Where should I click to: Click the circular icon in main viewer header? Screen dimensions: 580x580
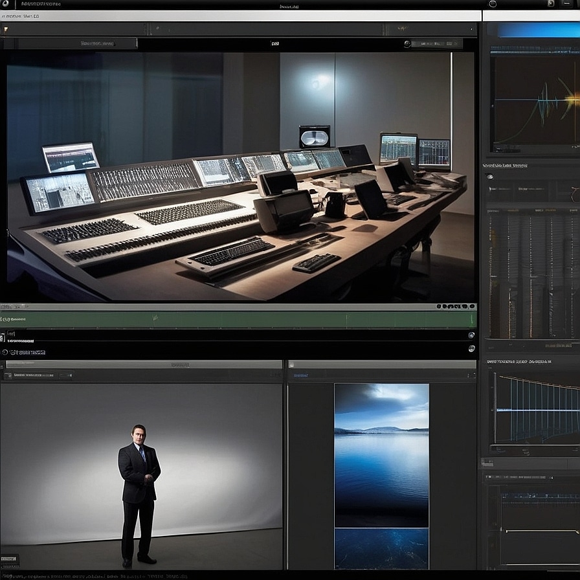pos(408,44)
